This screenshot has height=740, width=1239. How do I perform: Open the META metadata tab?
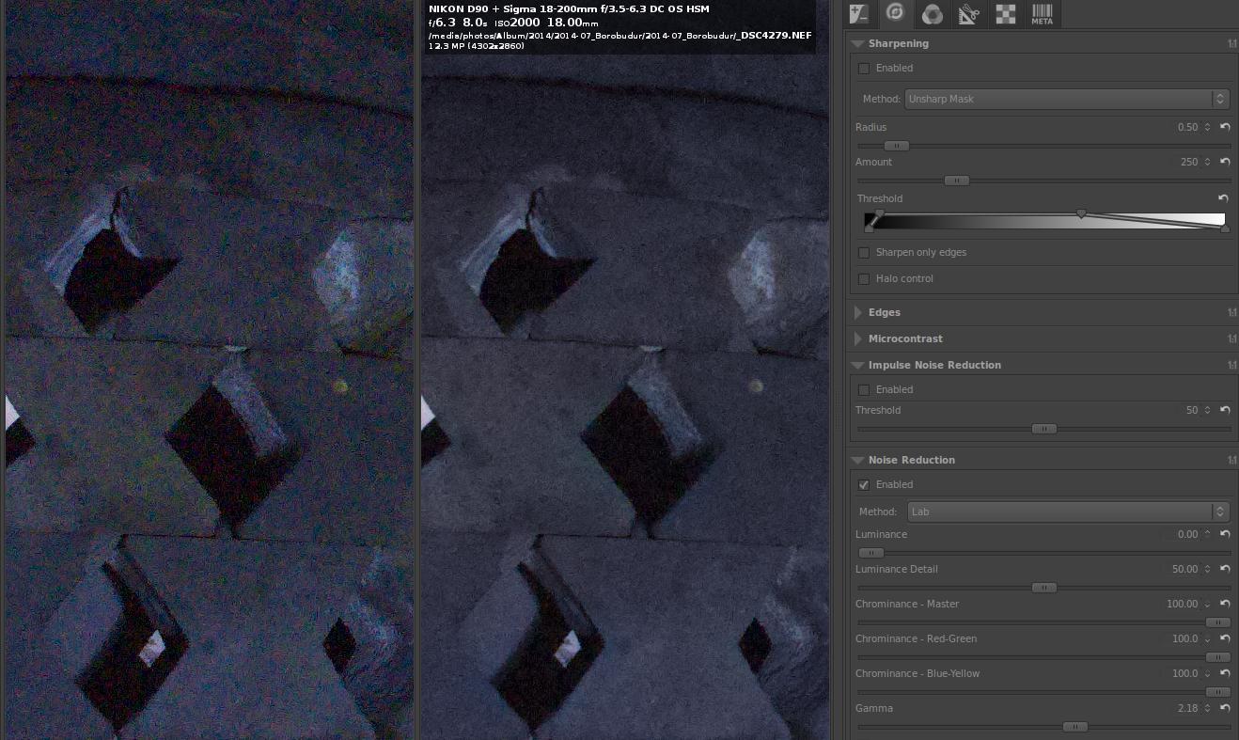(x=1042, y=14)
